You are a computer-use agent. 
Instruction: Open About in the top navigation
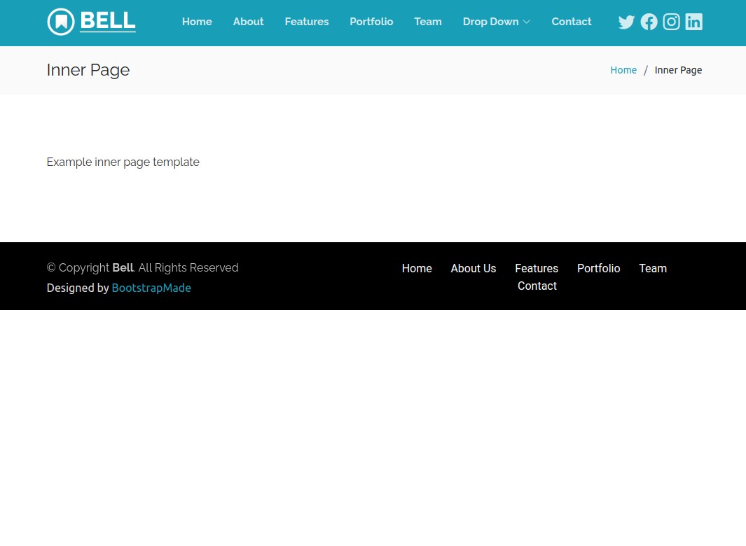tap(248, 22)
